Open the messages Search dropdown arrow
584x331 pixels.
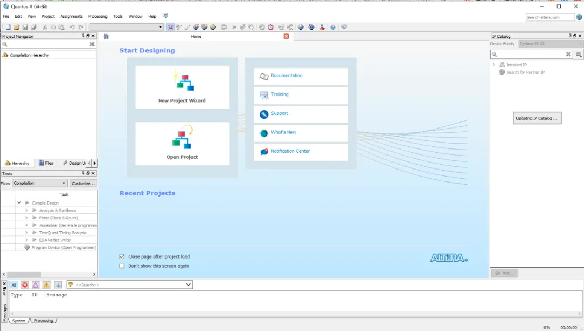pos(188,285)
